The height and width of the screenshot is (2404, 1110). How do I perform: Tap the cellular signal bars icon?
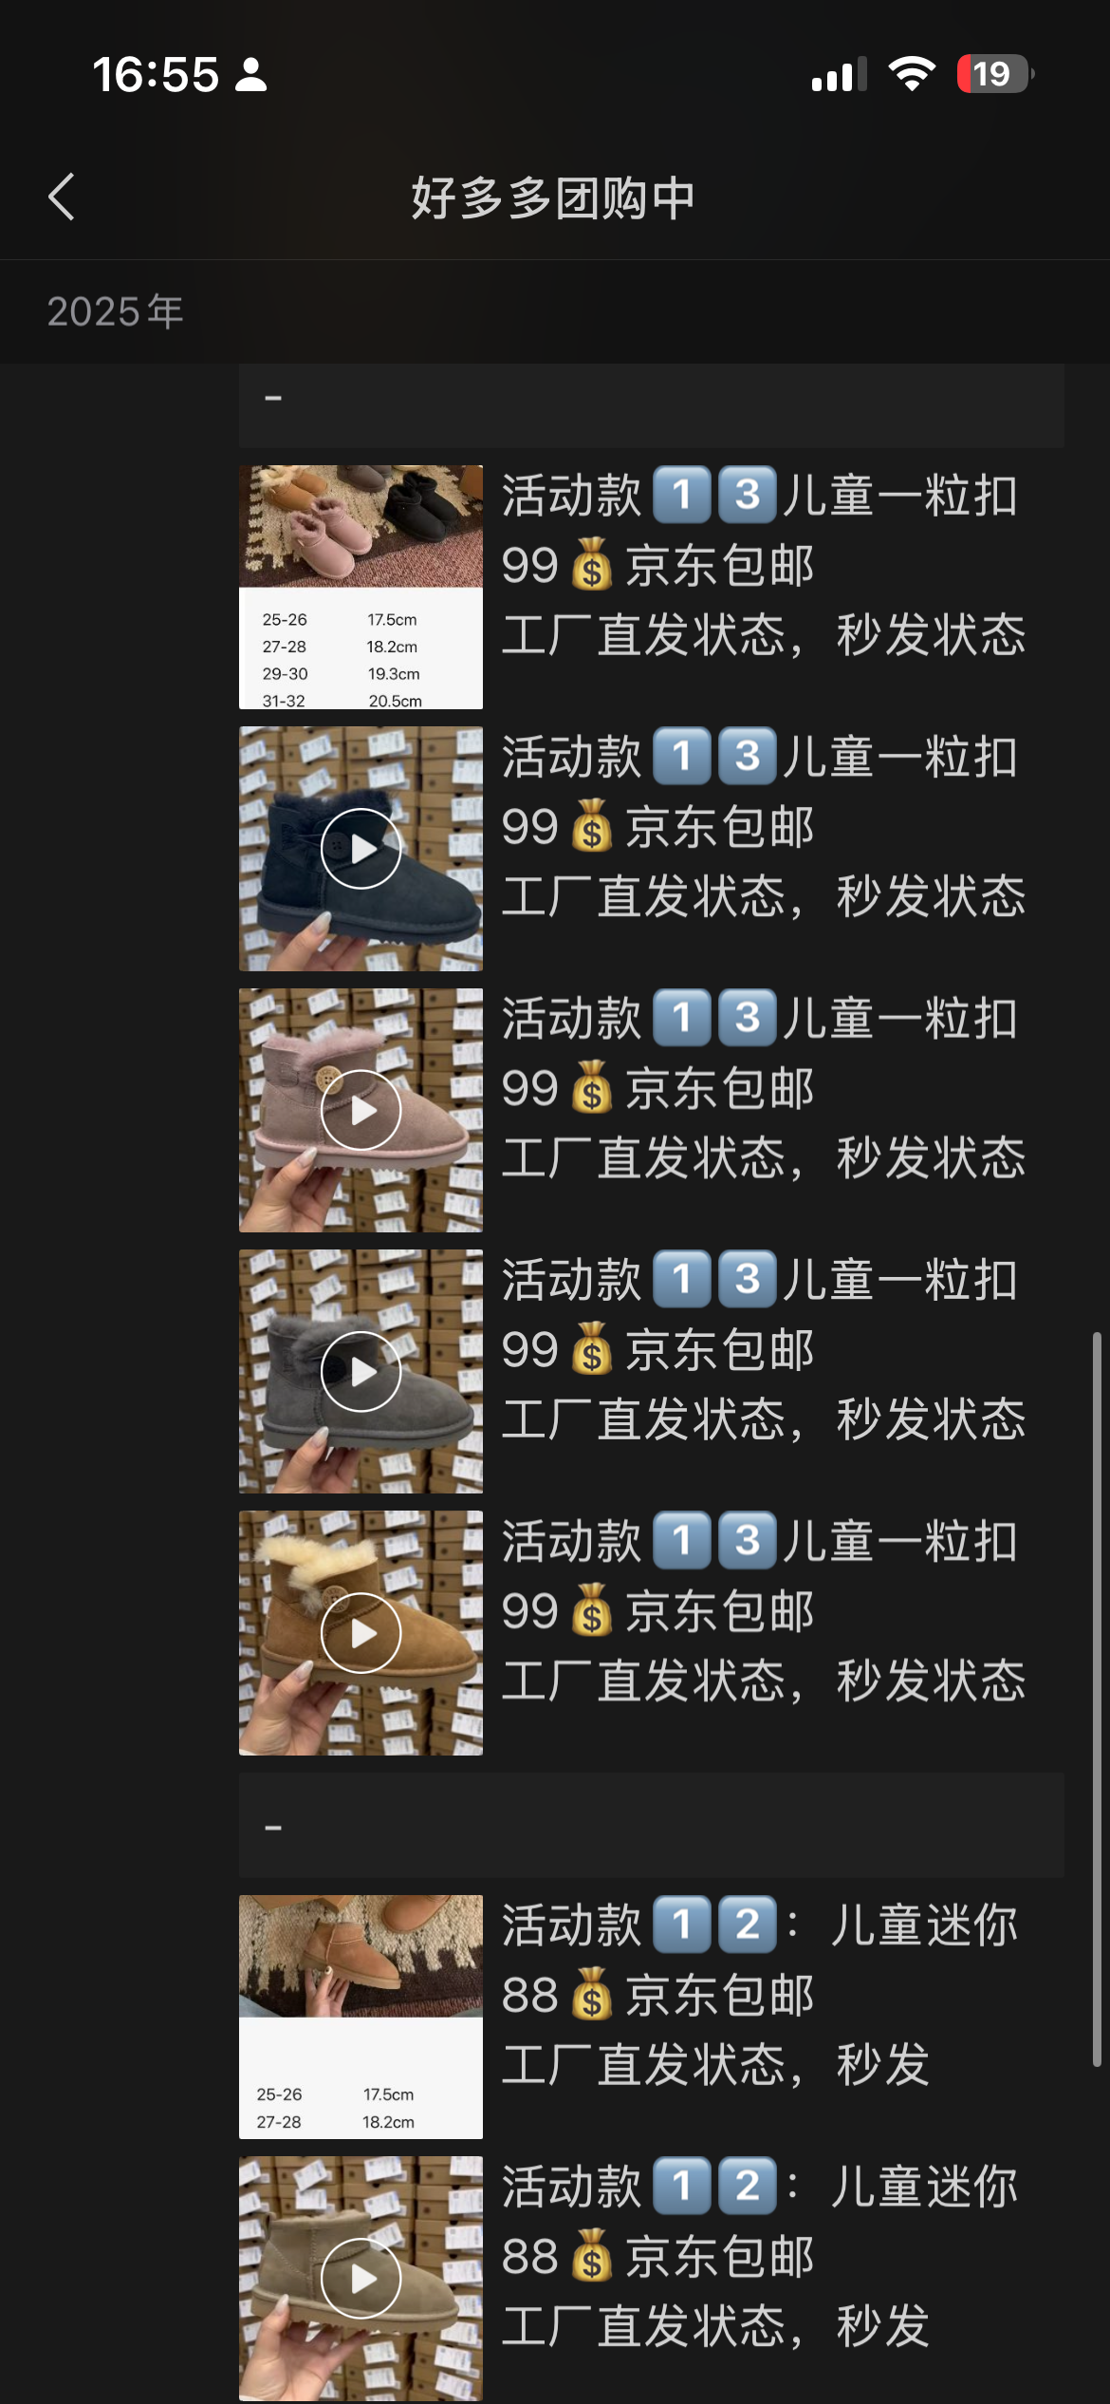pyautogui.click(x=839, y=74)
